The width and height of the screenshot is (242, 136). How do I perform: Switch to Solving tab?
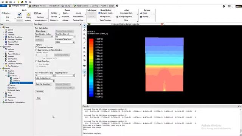click(66, 6)
